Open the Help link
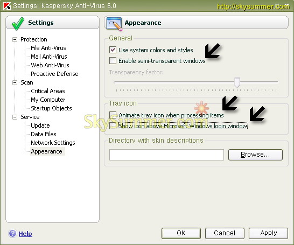Image resolution: width=294 pixels, height=245 pixels. coord(25,234)
